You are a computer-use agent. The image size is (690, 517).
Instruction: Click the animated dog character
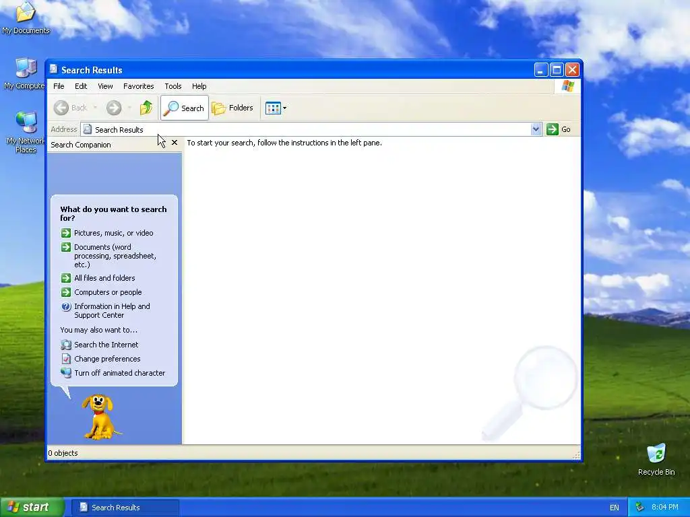coord(100,417)
